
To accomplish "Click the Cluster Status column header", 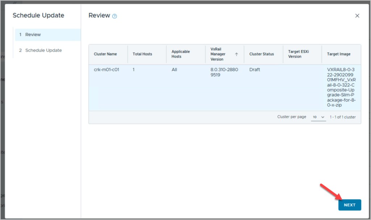I will pyautogui.click(x=261, y=54).
